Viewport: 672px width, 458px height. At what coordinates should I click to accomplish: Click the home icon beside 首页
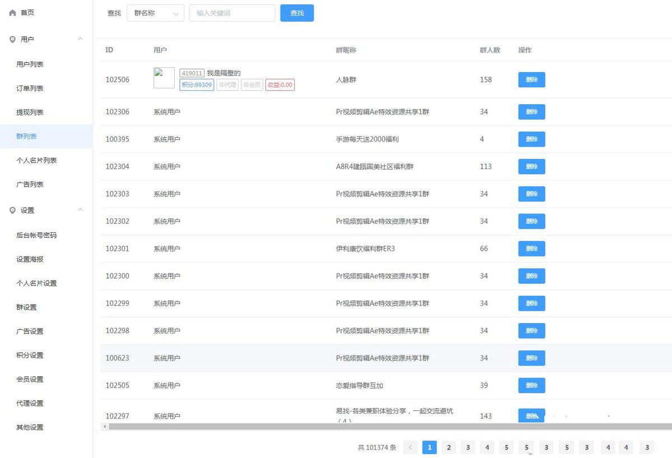(12, 12)
